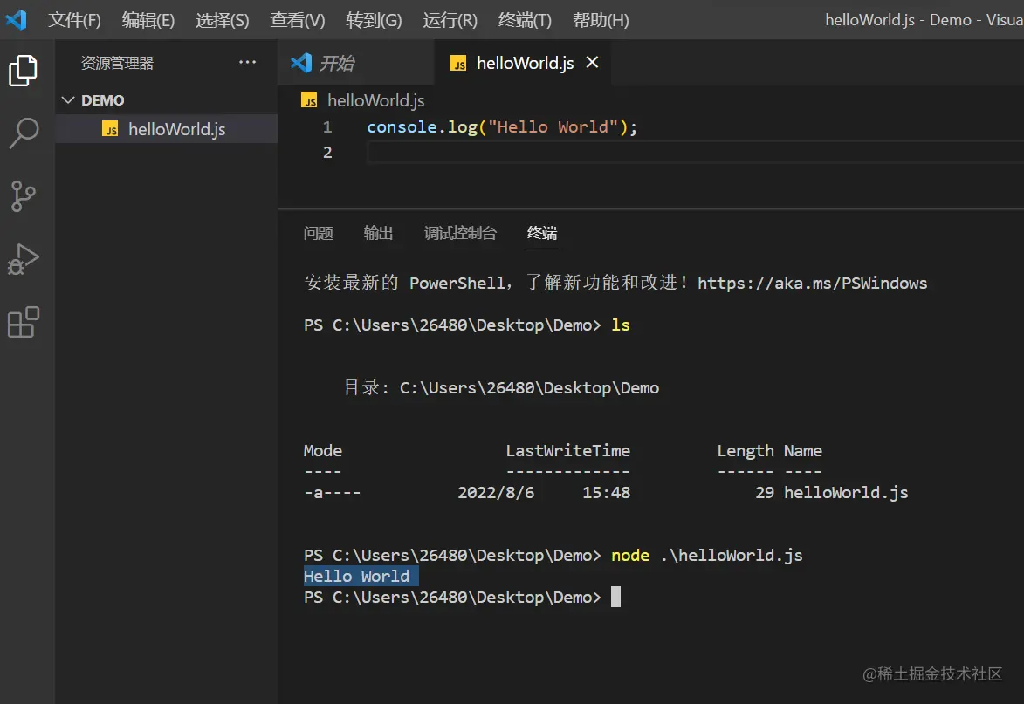Collapse the DEMO folder section

(68, 100)
